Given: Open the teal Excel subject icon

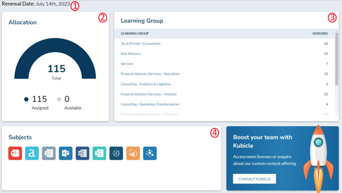Looking at the screenshot, I should point(99,153).
